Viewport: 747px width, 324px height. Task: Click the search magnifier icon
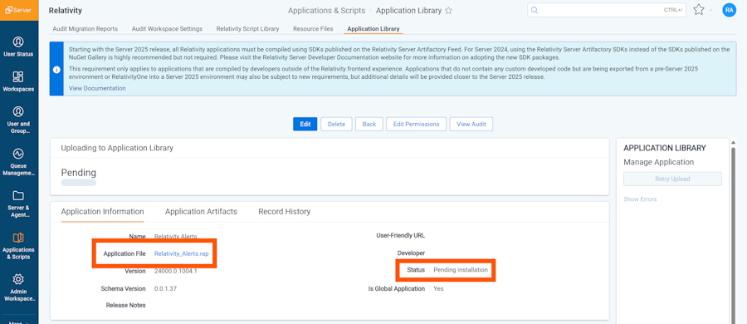point(535,10)
